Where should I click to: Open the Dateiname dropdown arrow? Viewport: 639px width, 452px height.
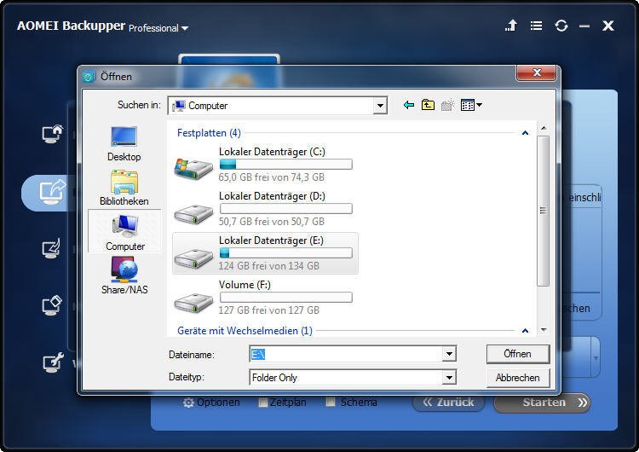[449, 354]
